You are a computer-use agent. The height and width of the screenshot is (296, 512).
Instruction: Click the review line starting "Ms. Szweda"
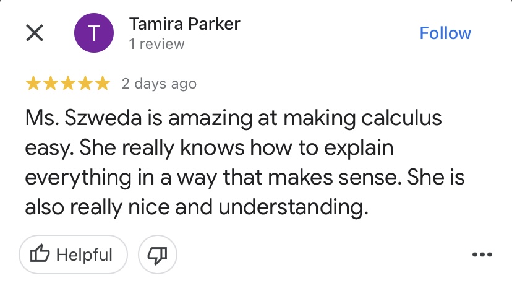pos(234,118)
